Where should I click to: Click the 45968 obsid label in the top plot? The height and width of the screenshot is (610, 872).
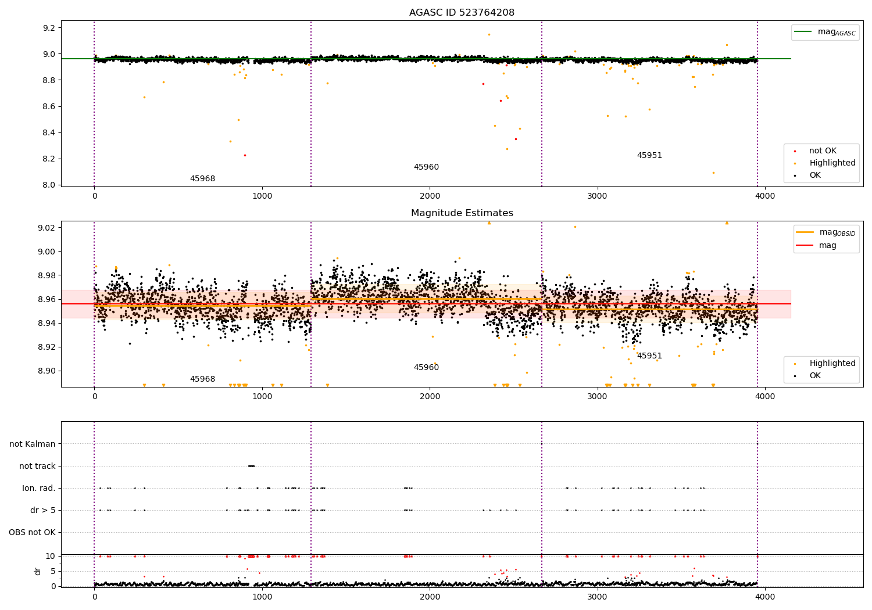pos(202,179)
